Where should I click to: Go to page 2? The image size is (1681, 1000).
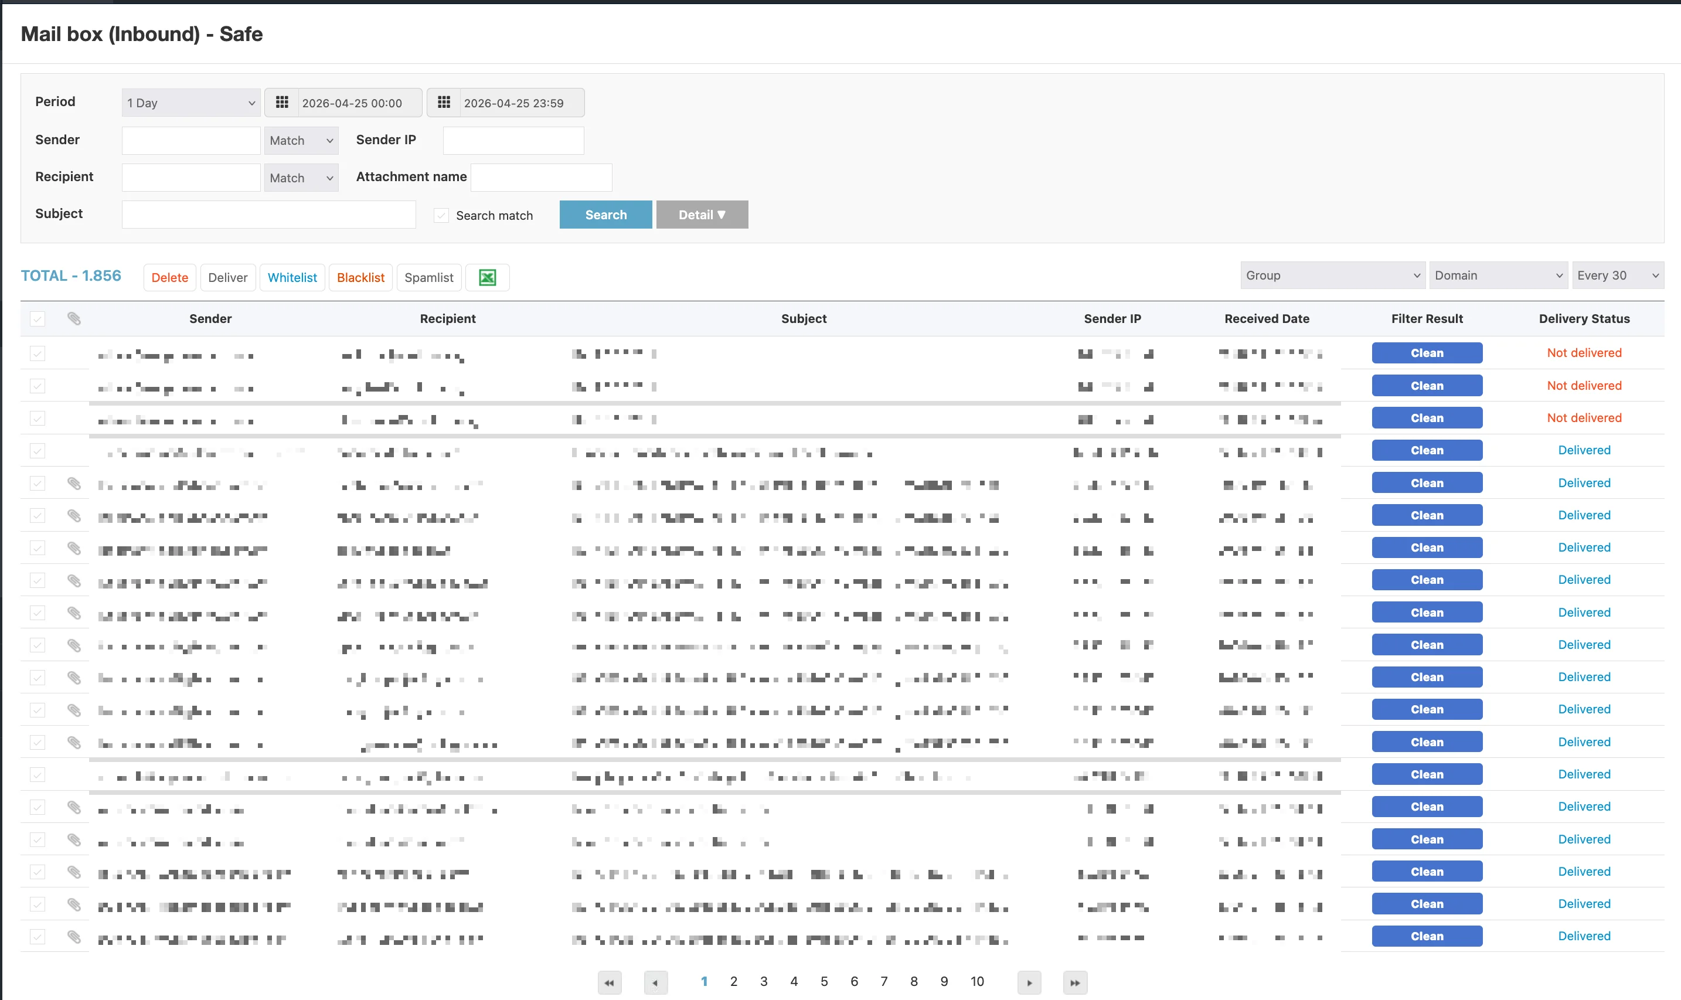pos(734,981)
